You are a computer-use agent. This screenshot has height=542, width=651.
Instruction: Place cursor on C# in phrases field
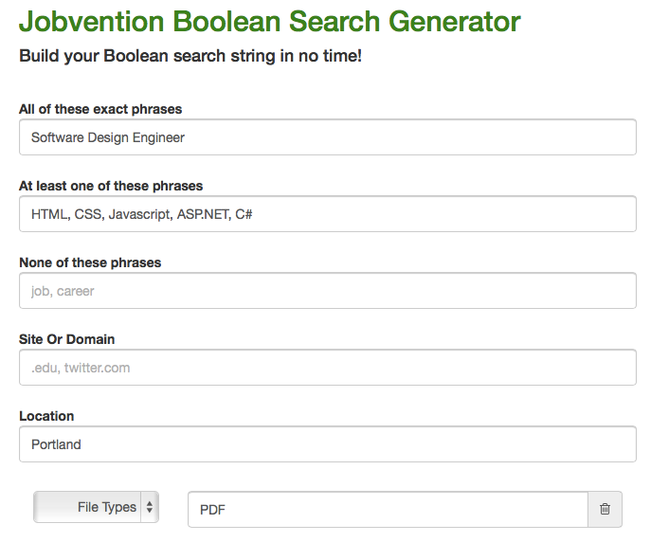coord(244,214)
